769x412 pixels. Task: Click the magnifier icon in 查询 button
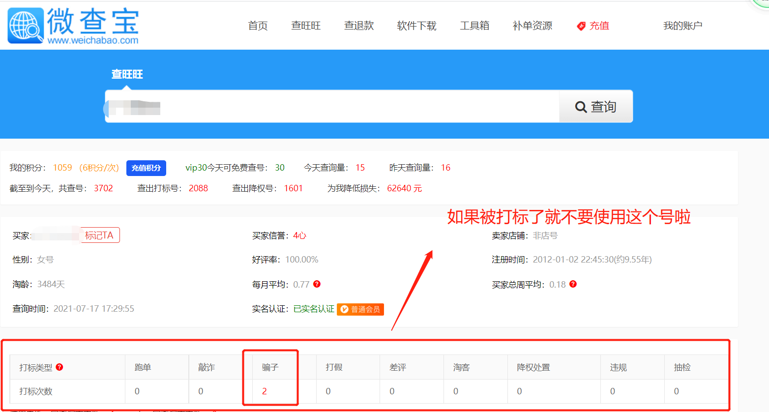[x=581, y=107]
